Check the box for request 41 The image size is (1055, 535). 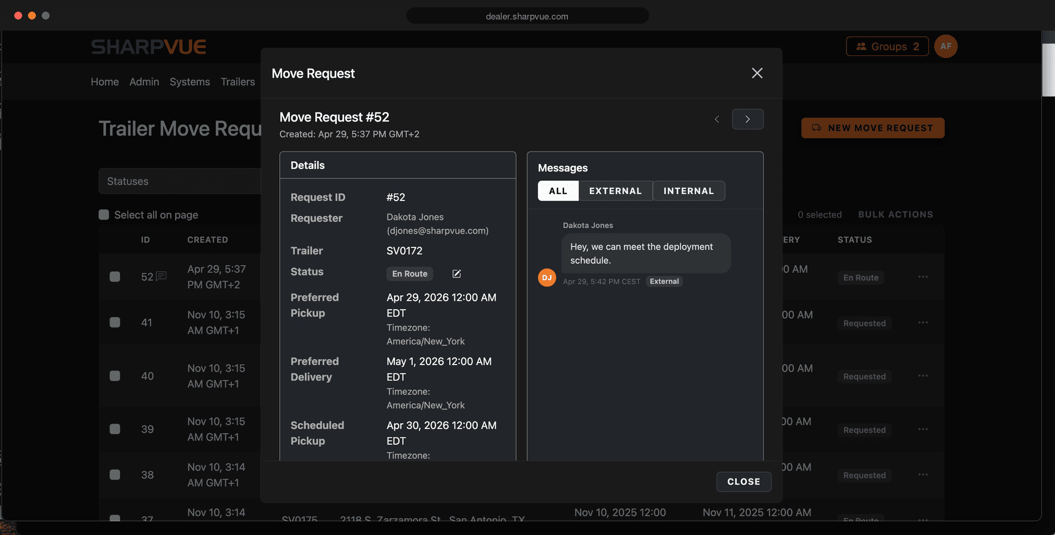[x=115, y=322]
